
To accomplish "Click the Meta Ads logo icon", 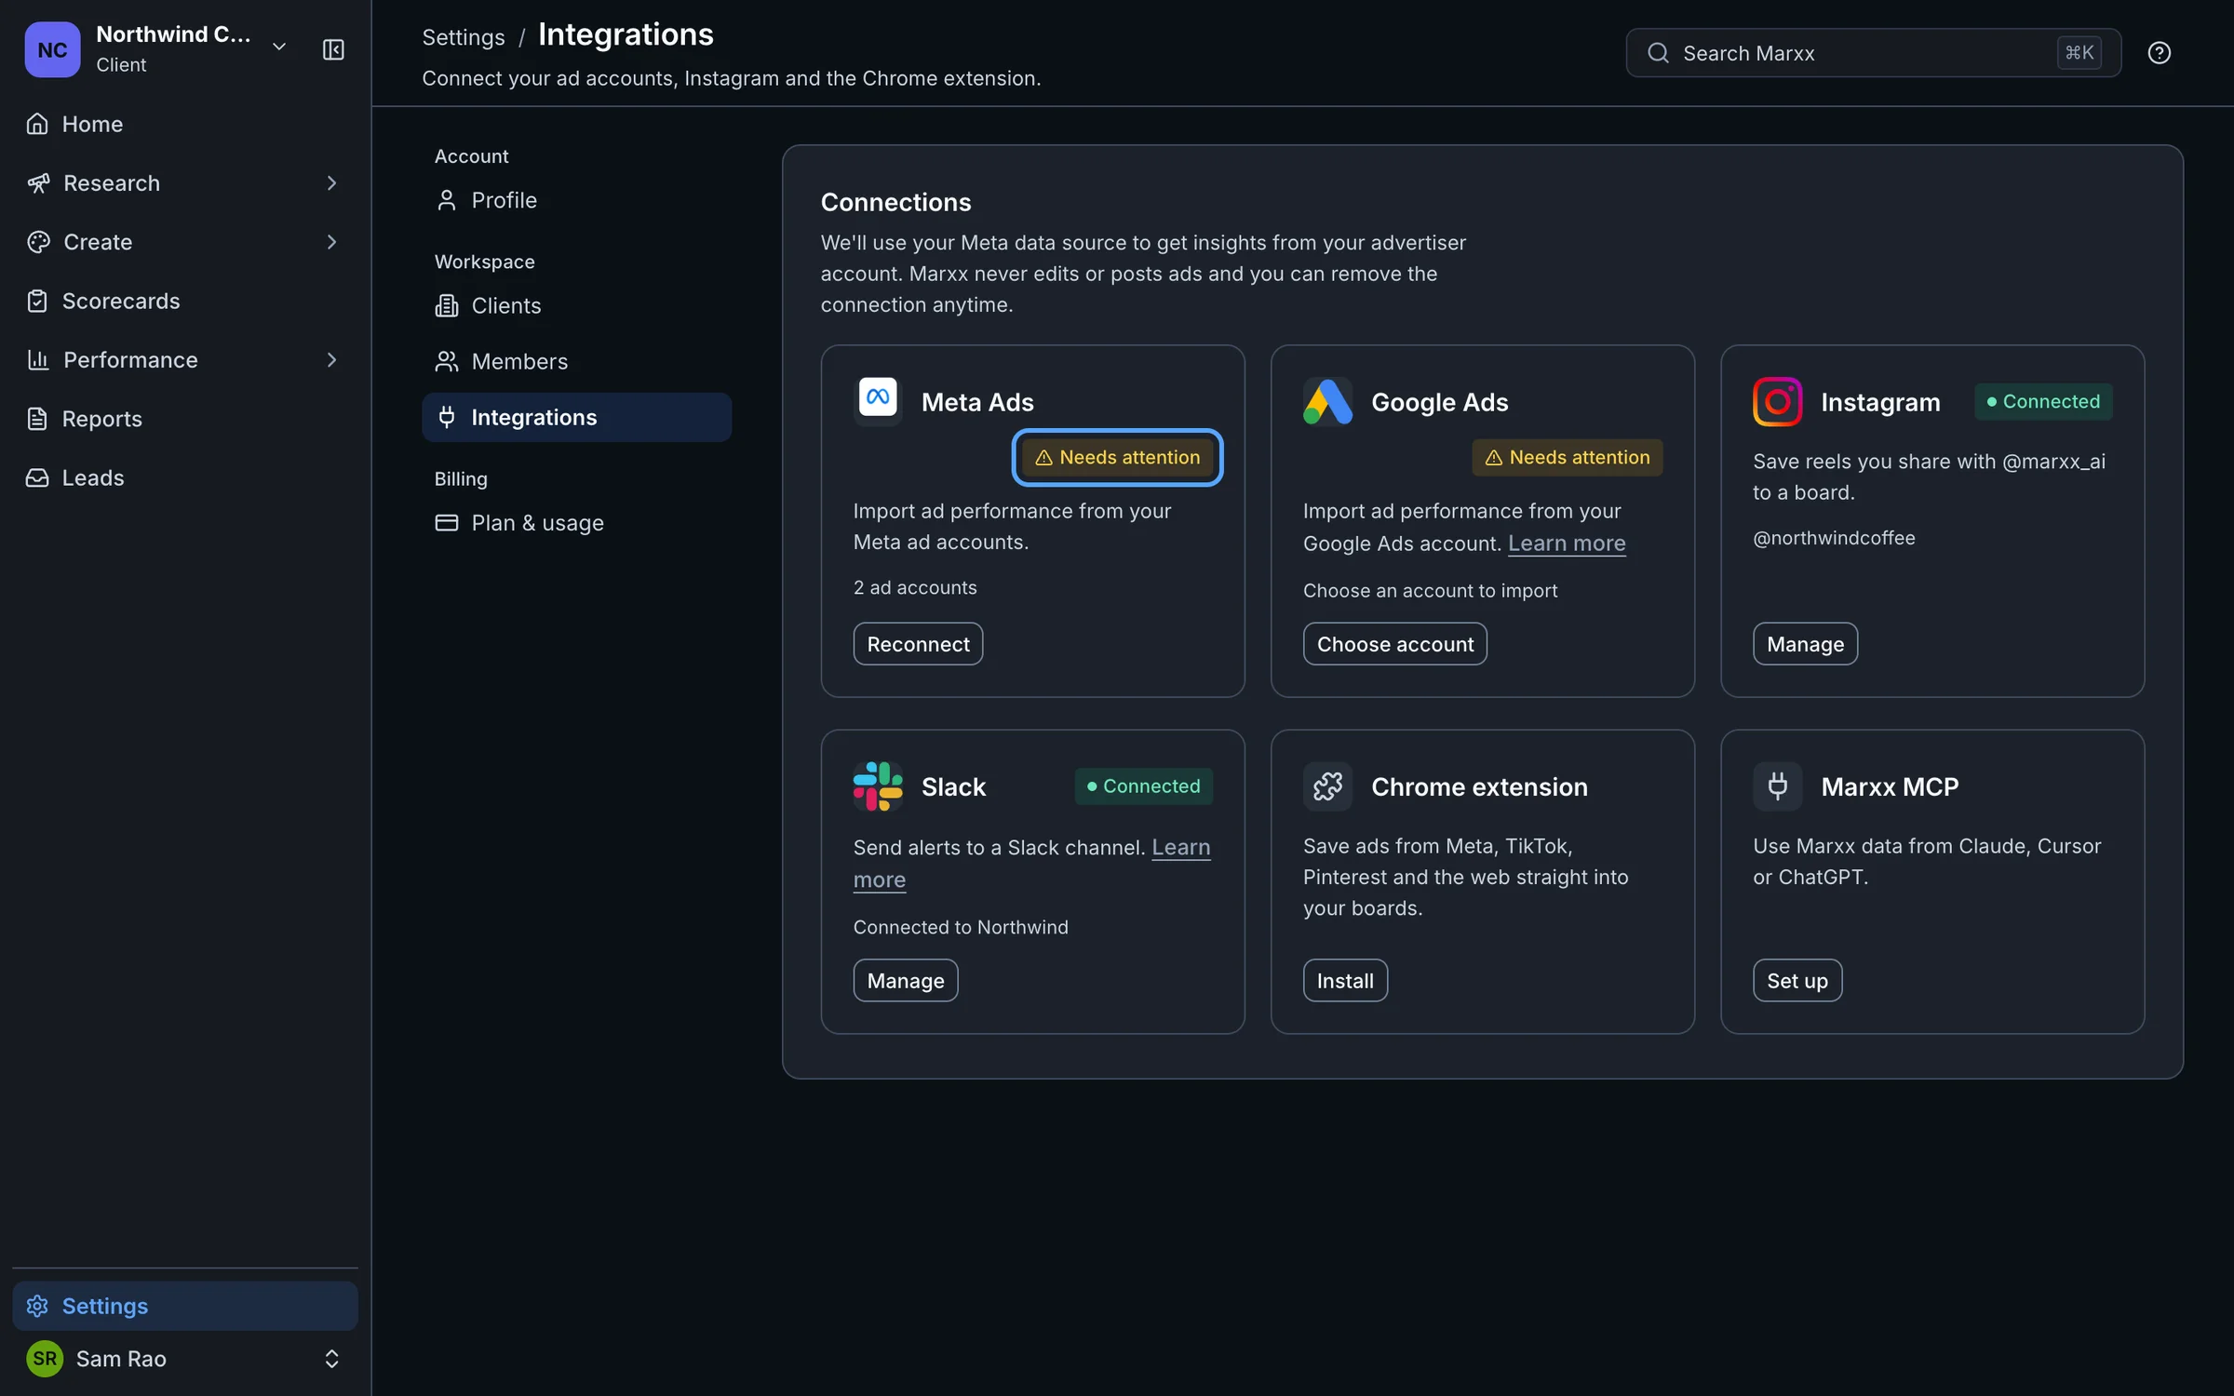I will tap(878, 401).
